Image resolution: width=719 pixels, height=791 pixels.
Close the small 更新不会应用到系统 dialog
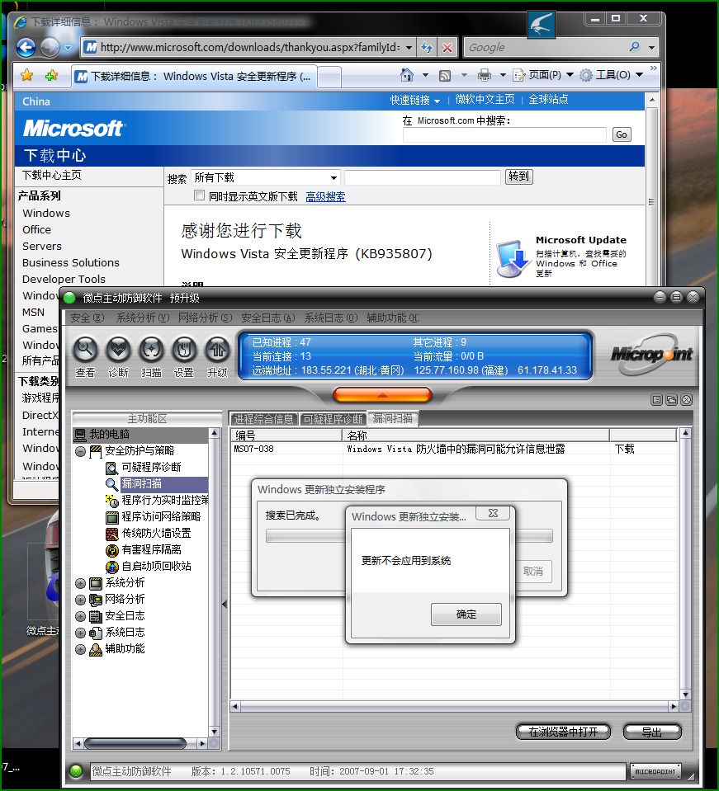point(494,513)
